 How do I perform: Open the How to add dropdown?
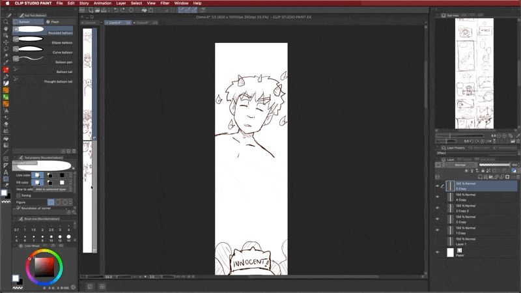click(53, 189)
